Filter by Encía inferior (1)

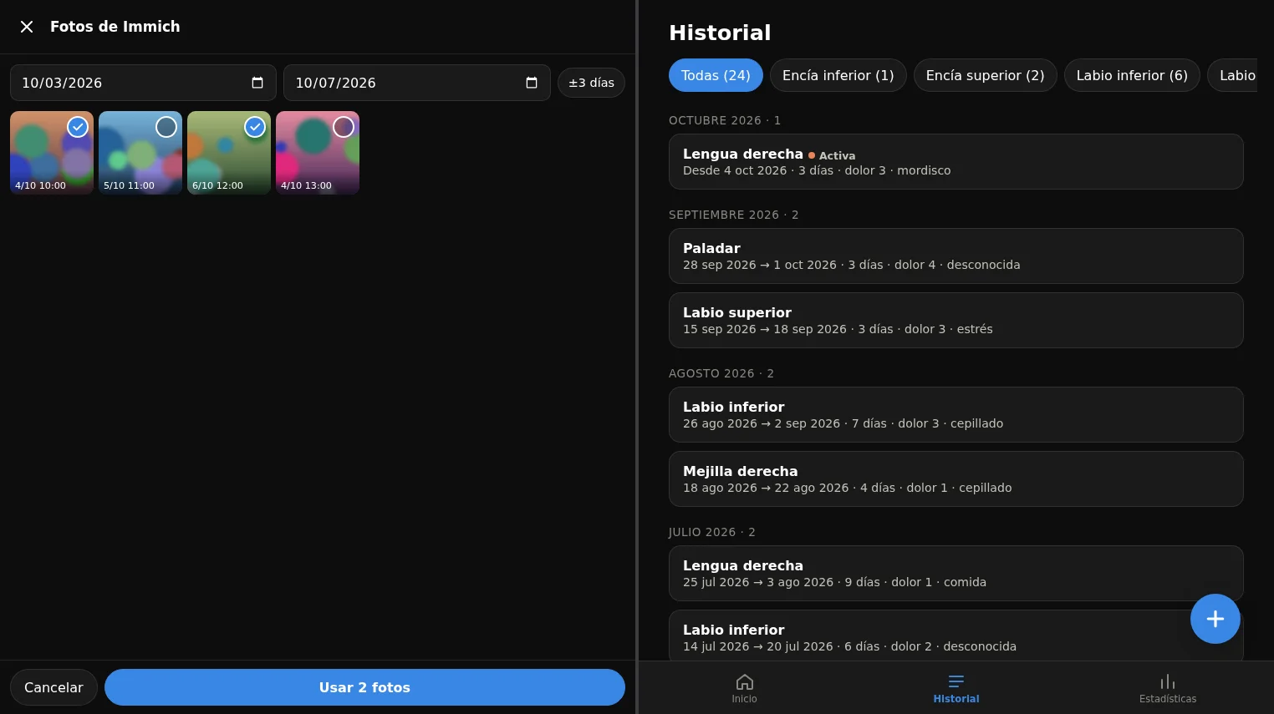[838, 75]
